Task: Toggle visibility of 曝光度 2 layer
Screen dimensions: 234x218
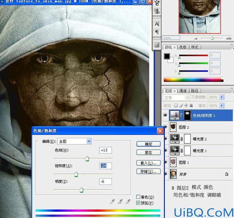Action: 166,139
